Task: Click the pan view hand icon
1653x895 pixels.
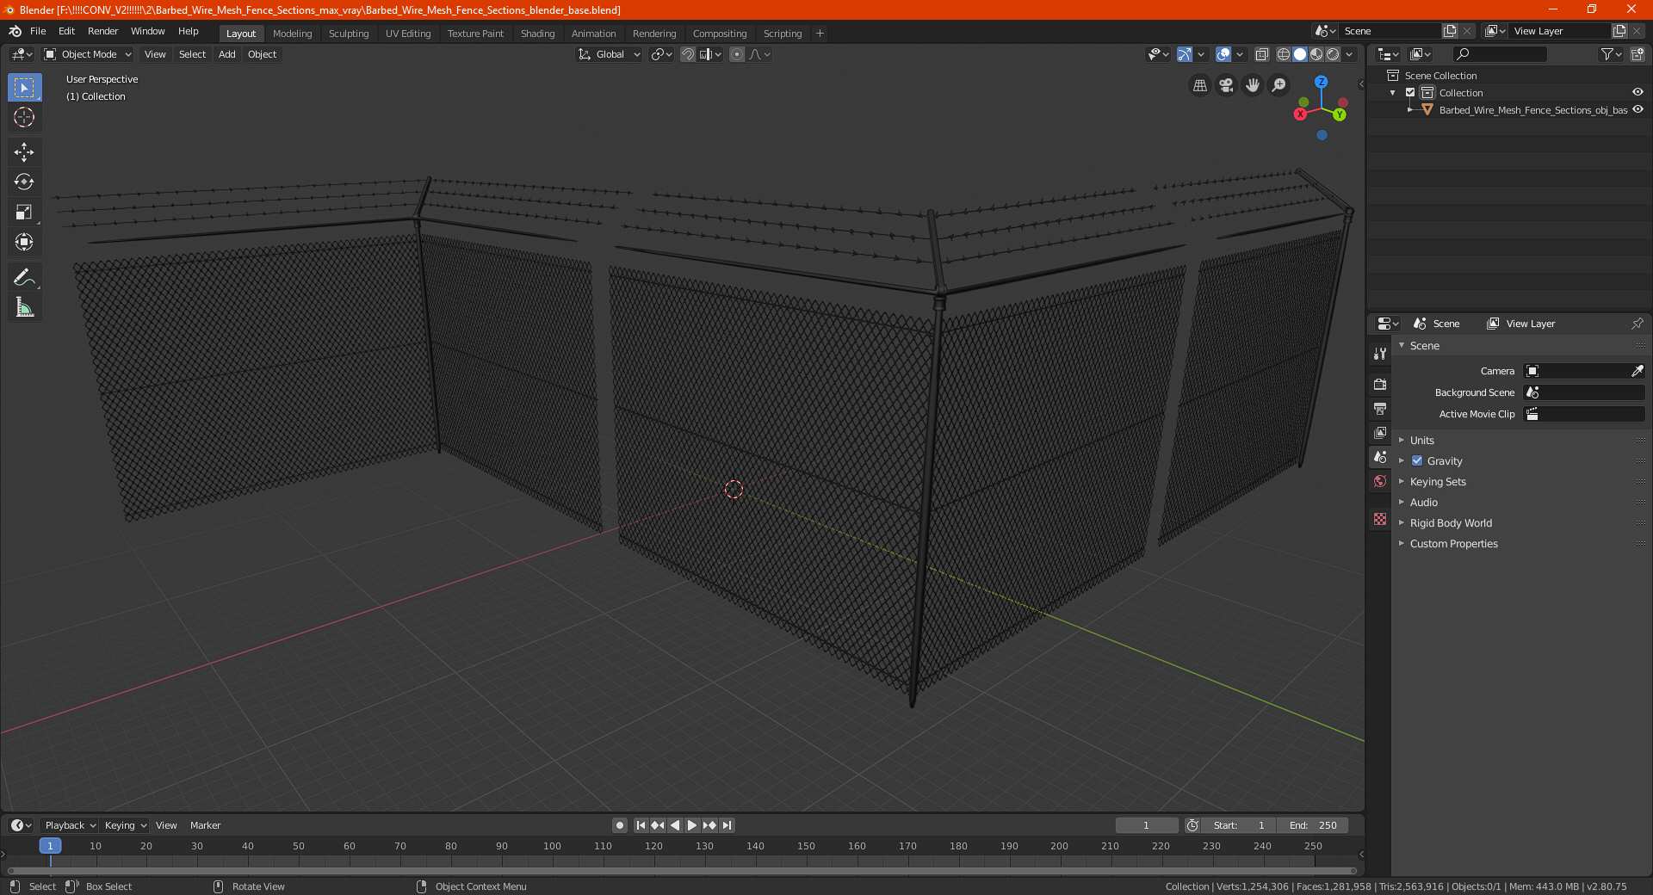Action: [1253, 85]
